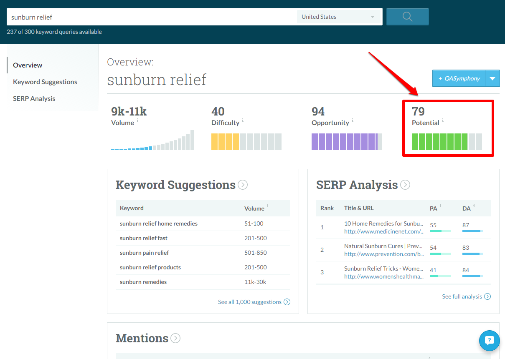This screenshot has width=505, height=359.
Task: Open the prevention.com result URL
Action: tap(384, 254)
